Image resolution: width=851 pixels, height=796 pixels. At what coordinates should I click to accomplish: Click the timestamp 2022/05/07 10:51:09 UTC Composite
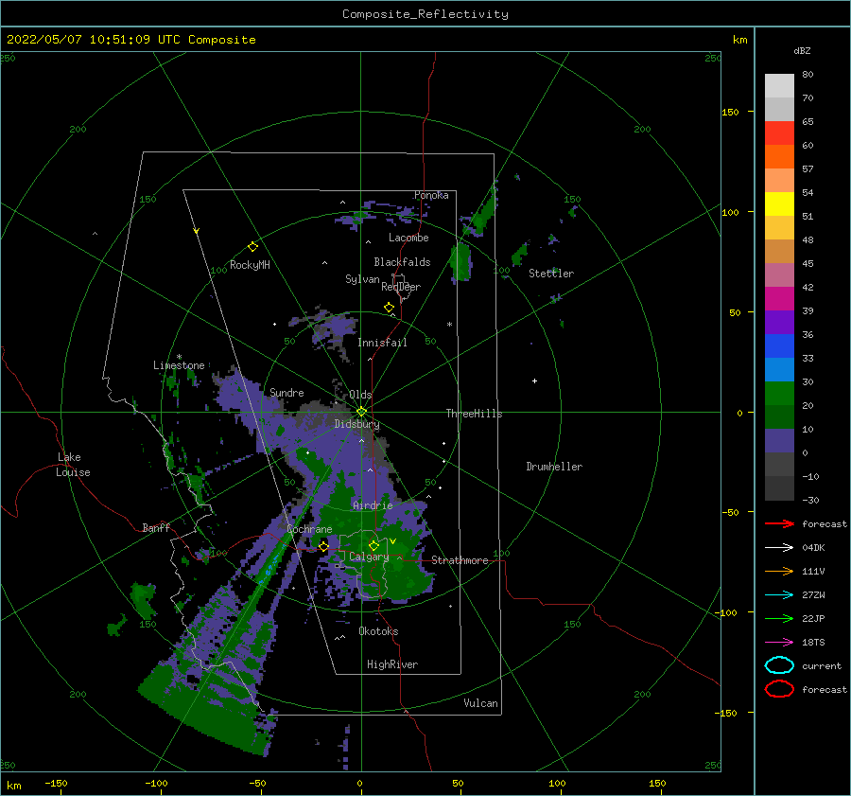pyautogui.click(x=130, y=40)
